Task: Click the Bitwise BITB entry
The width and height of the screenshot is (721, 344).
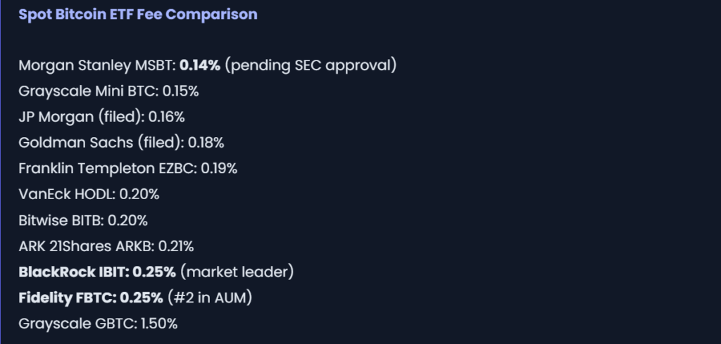Action: pos(61,220)
